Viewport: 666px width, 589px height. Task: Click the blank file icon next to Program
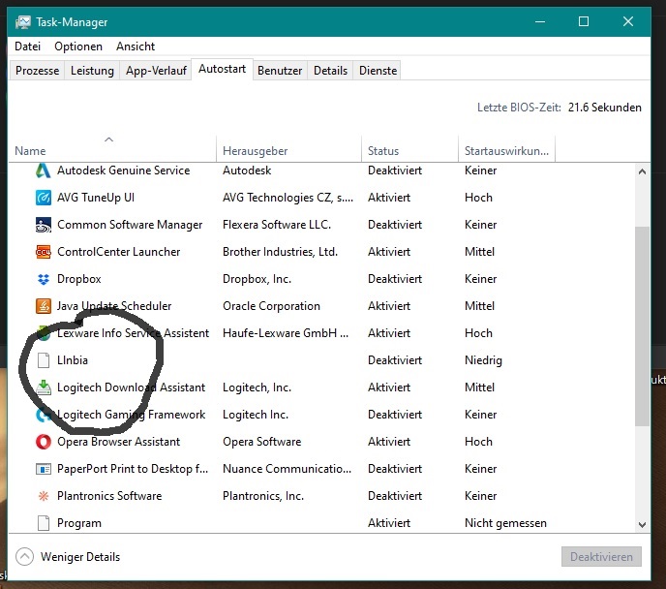point(43,523)
